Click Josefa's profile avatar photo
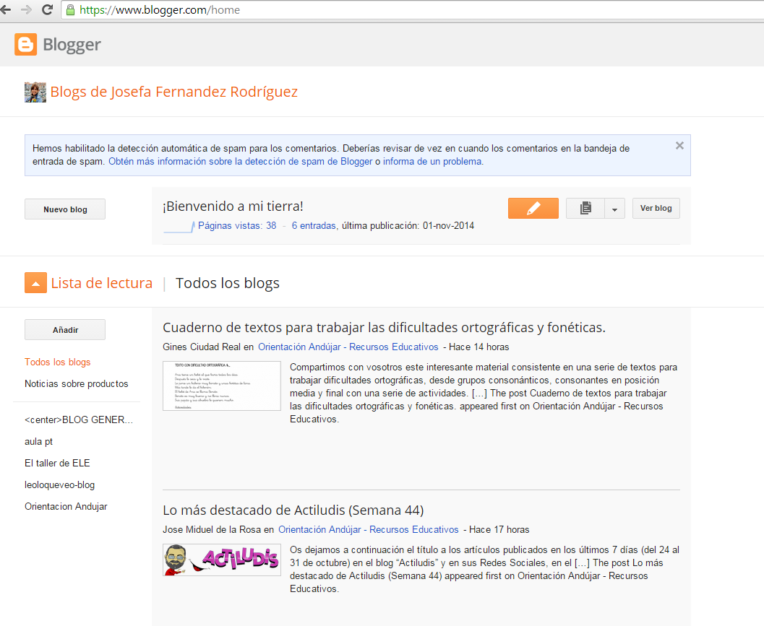Image resolution: width=764 pixels, height=626 pixels. click(x=35, y=92)
